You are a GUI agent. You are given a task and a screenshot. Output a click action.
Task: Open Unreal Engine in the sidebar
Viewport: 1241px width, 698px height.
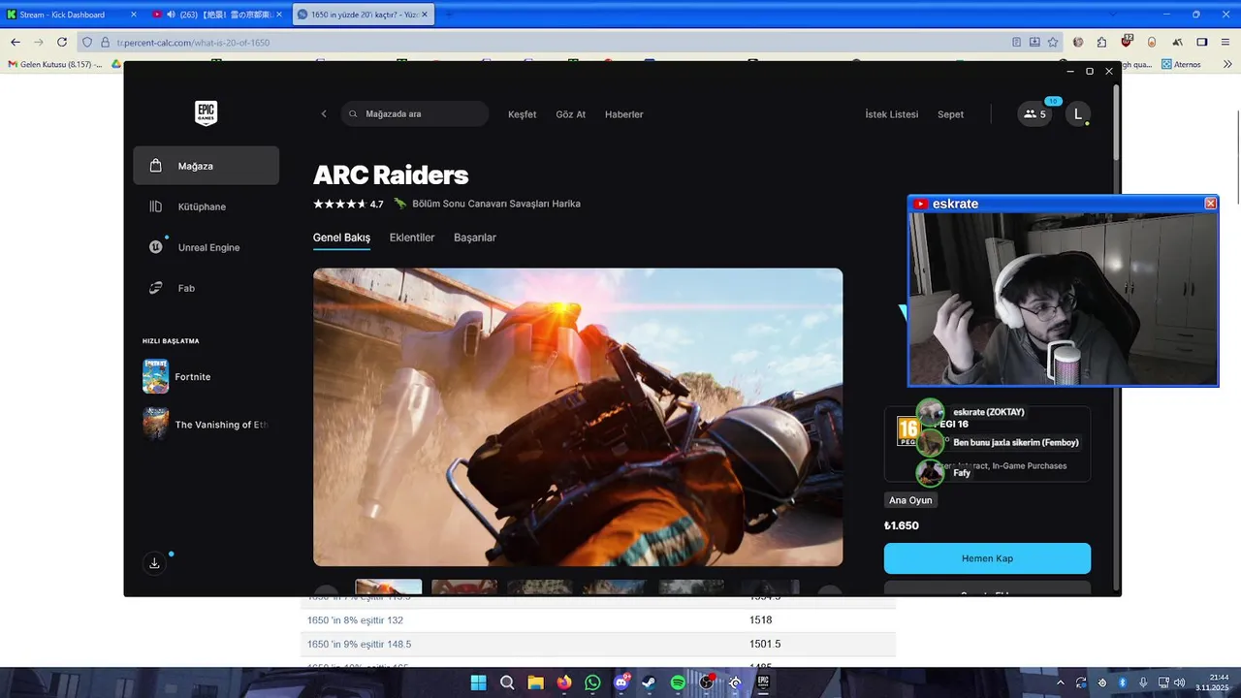[206, 247]
